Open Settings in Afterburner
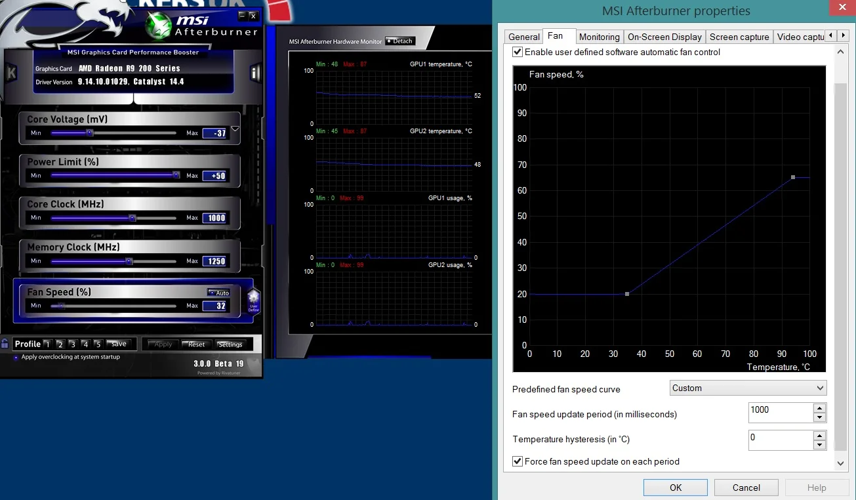The width and height of the screenshot is (856, 500). pyautogui.click(x=230, y=344)
